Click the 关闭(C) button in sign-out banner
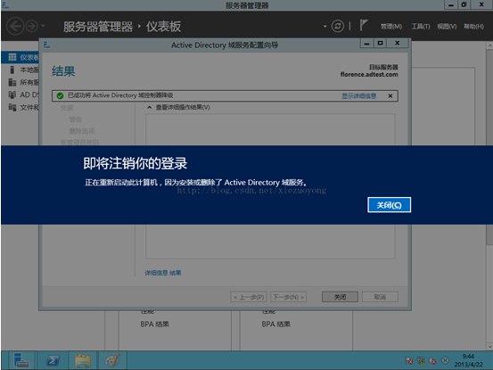The height and width of the screenshot is (370, 493). [389, 205]
